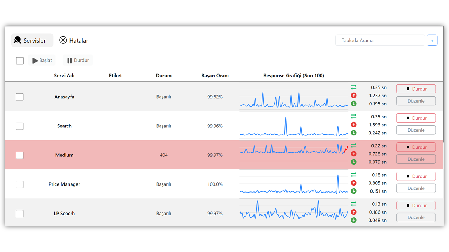Click the green down-arrow icon in Search row
Image resolution: width=449 pixels, height=252 pixels.
tap(354, 133)
